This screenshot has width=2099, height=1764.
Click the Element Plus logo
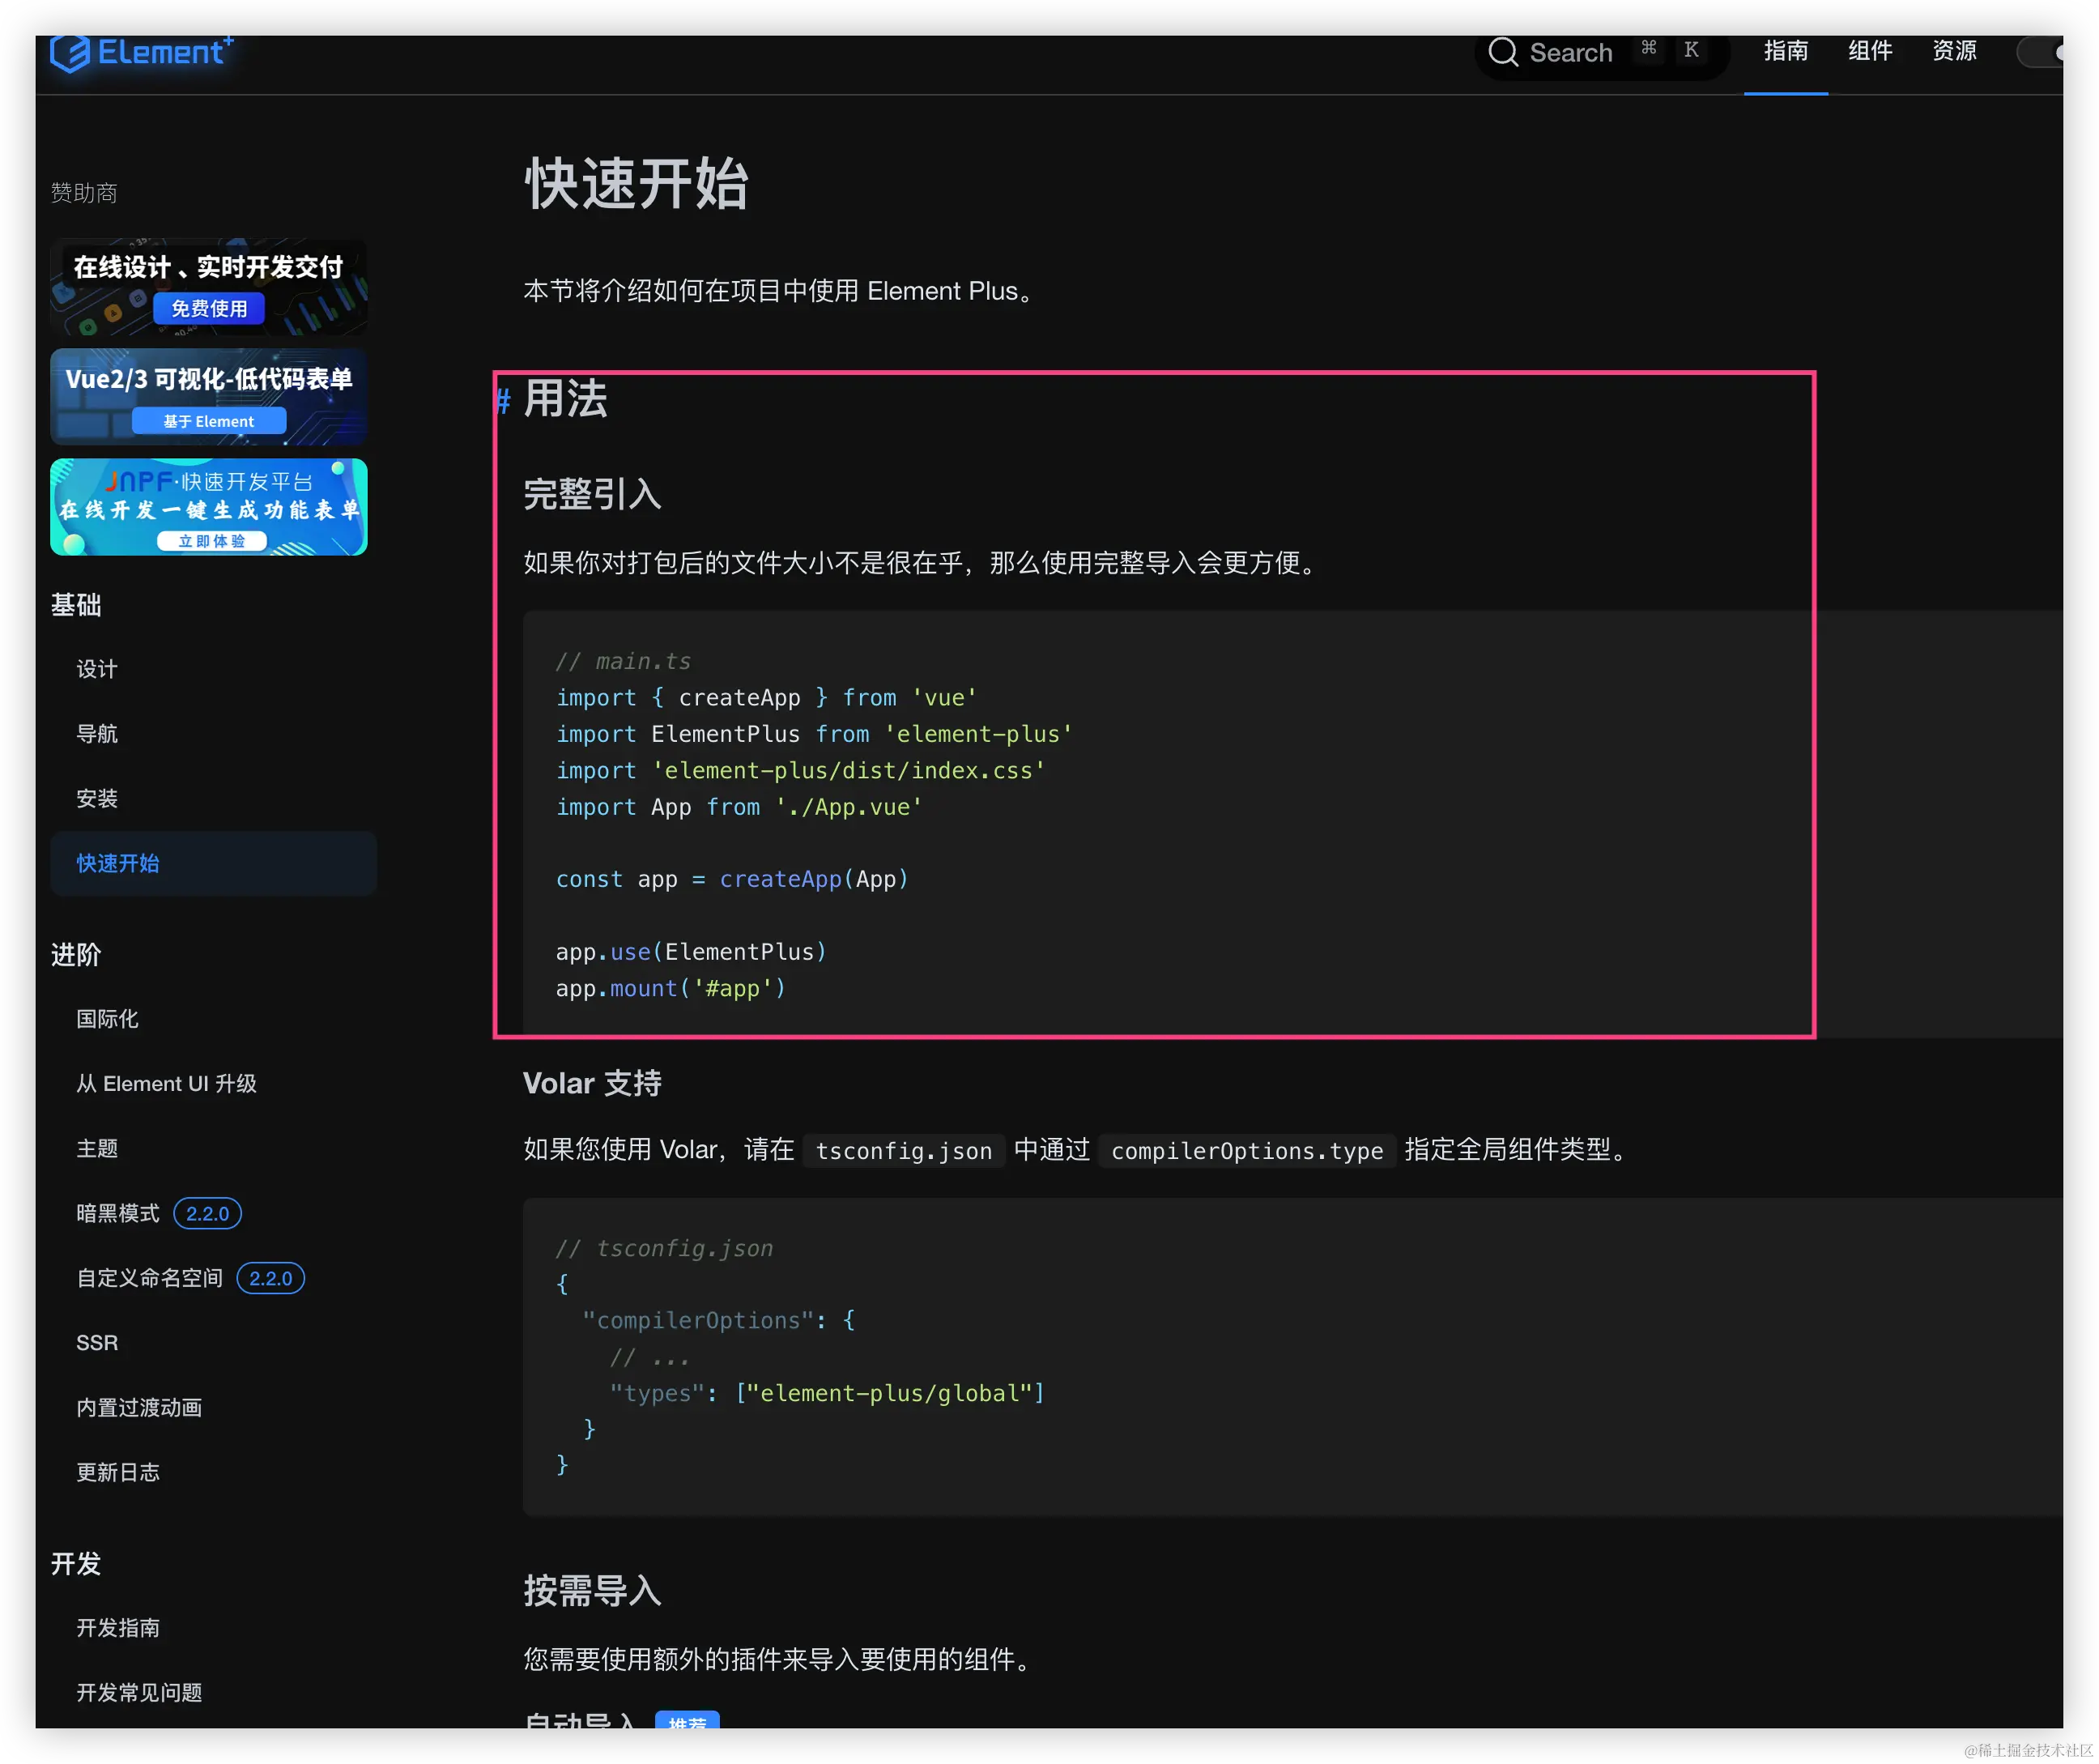(142, 52)
